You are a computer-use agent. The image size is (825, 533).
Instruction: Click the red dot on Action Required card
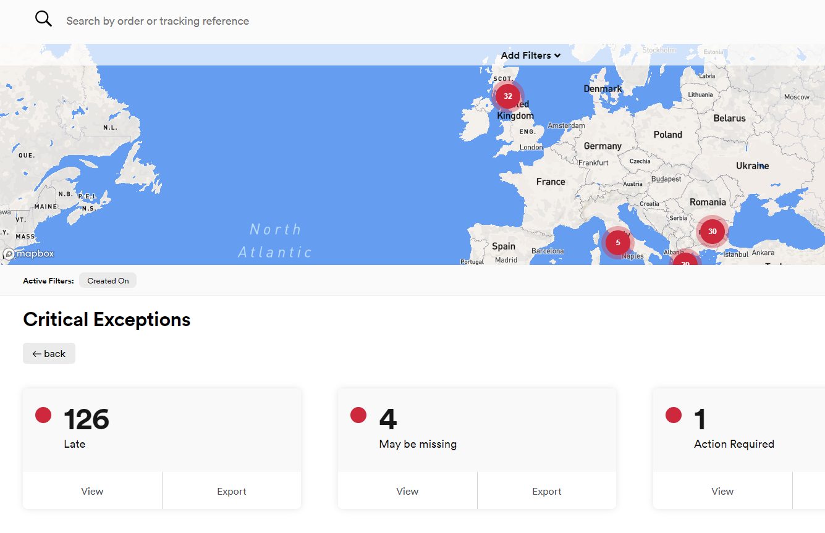(x=674, y=415)
